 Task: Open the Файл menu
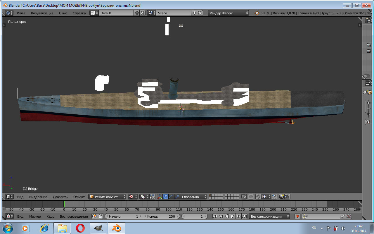point(21,13)
